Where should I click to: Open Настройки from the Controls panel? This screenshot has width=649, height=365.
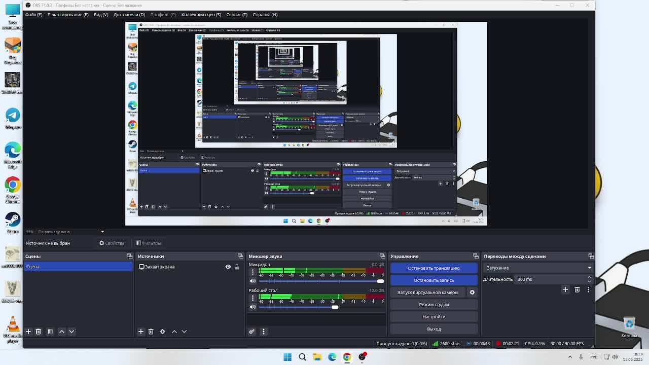click(434, 317)
